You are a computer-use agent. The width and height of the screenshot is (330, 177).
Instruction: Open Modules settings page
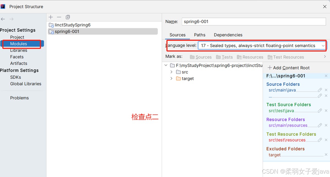pyautogui.click(x=19, y=44)
